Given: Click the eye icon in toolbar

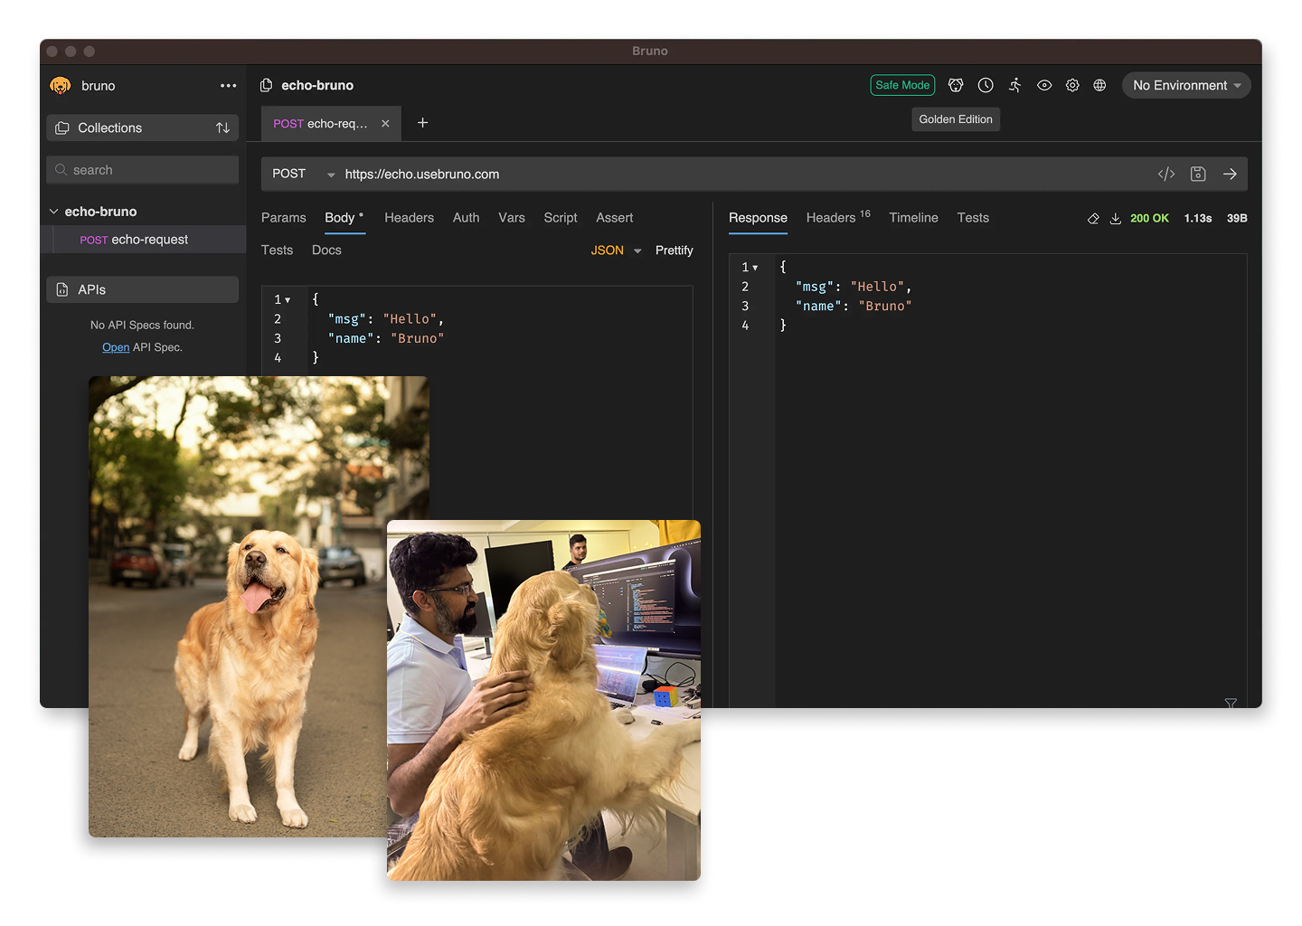Looking at the screenshot, I should (x=1044, y=85).
